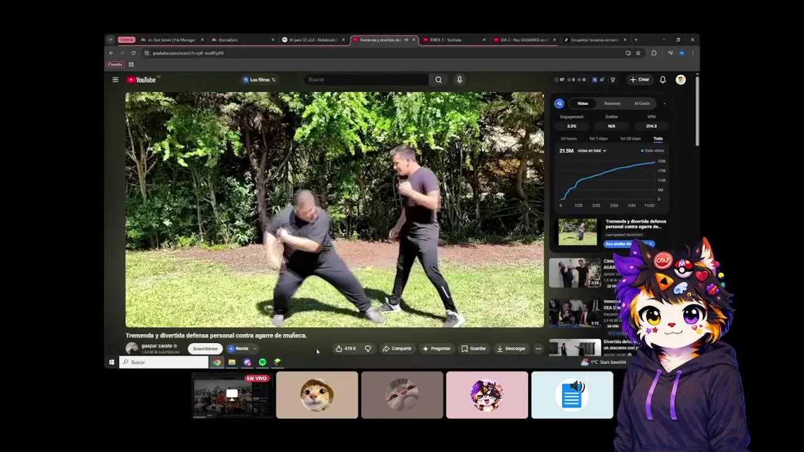
Task: Go back in the browser
Action: 111,53
